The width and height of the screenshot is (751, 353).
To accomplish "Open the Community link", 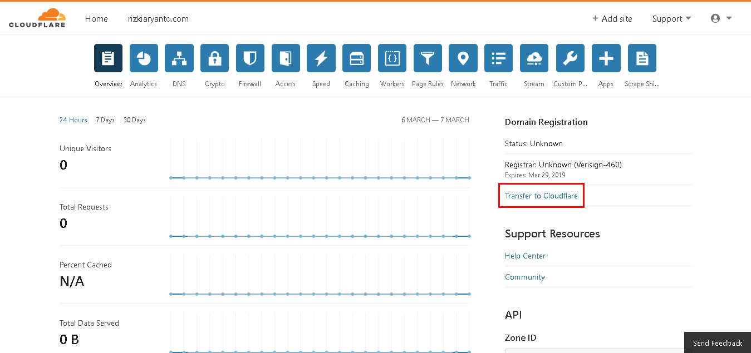I will coord(525,277).
